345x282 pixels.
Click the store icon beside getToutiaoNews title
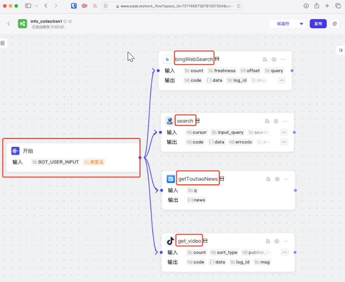point(222,179)
